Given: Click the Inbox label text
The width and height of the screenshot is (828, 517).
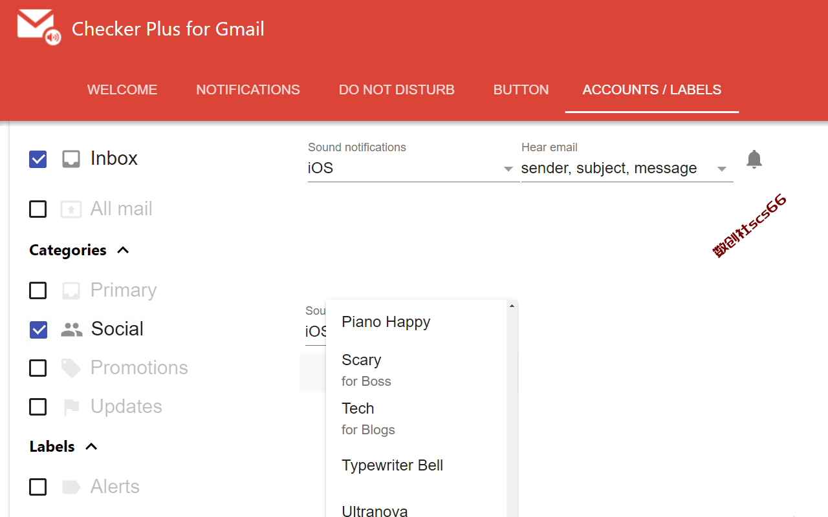Looking at the screenshot, I should tap(114, 158).
